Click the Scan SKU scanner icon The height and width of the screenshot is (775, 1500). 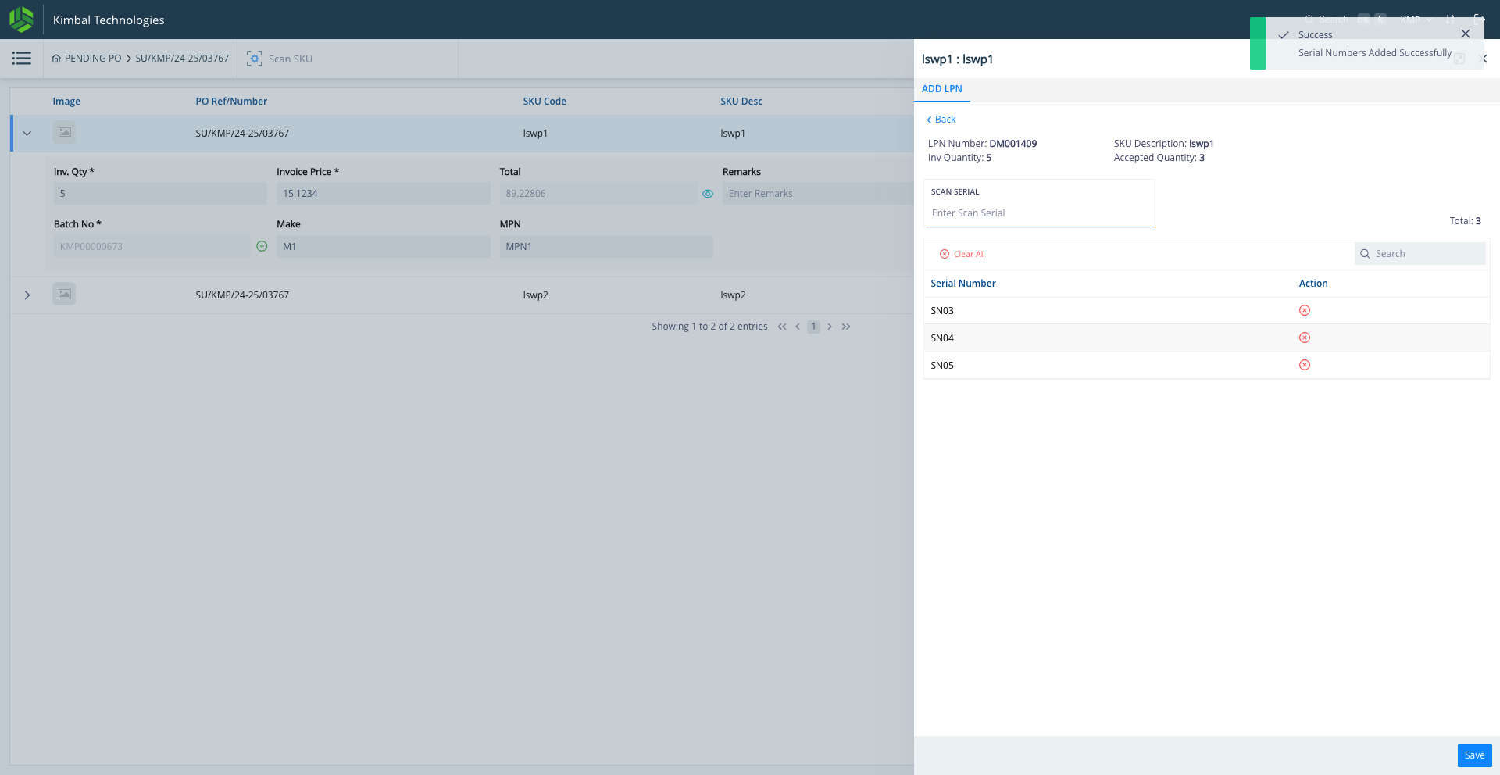tap(255, 59)
